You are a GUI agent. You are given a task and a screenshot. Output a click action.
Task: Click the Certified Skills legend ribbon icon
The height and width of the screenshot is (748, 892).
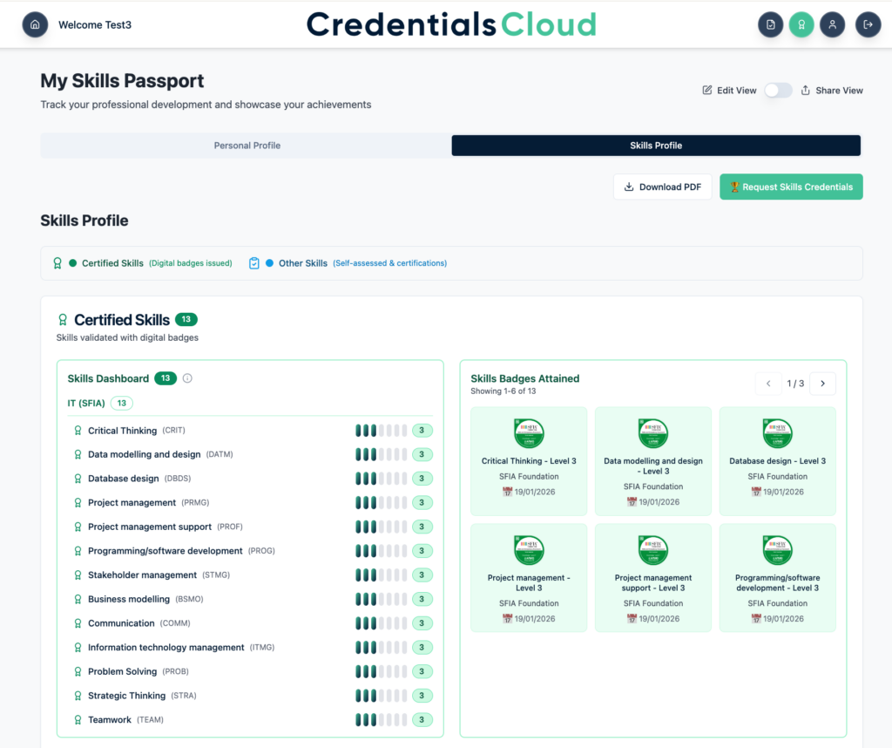(57, 263)
